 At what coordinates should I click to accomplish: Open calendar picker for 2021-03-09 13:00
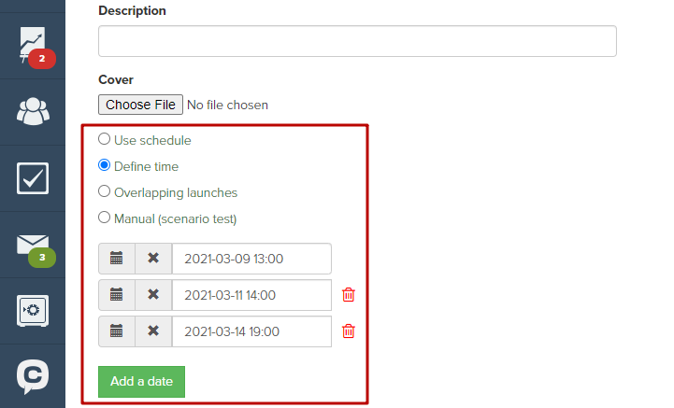tap(117, 259)
